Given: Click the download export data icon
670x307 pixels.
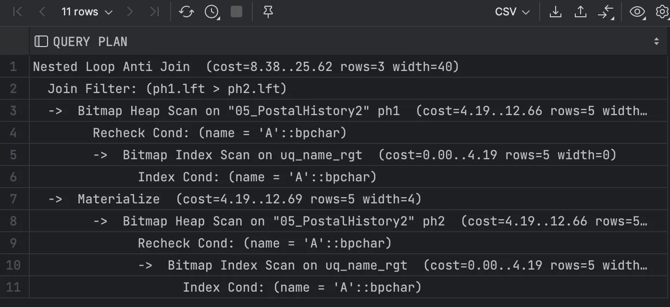Looking at the screenshot, I should point(556,12).
